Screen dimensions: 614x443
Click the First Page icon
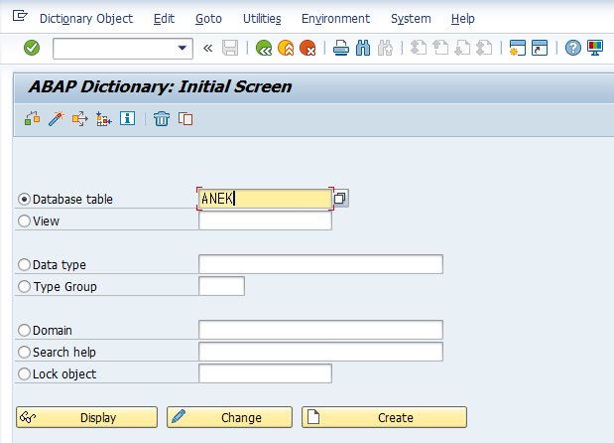click(x=419, y=49)
